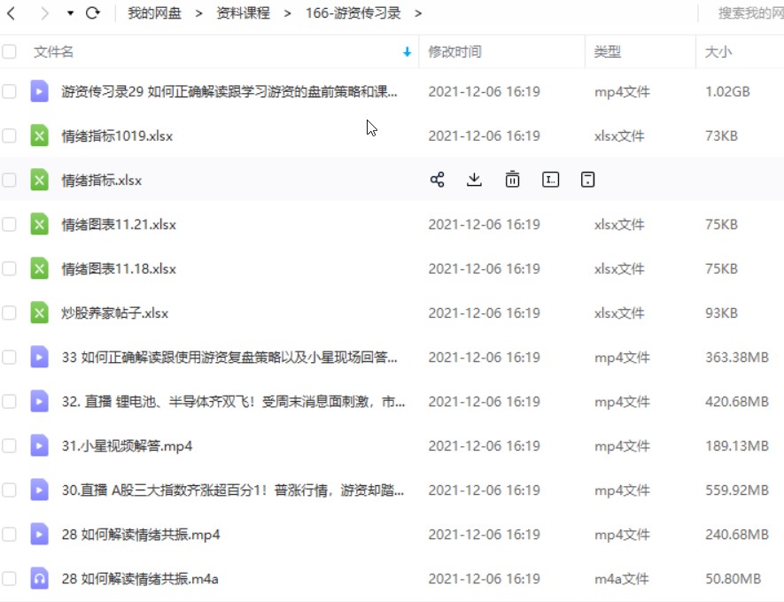Navigate to 我的网盘 breadcrumb link
This screenshot has width=784, height=602.
click(x=153, y=13)
